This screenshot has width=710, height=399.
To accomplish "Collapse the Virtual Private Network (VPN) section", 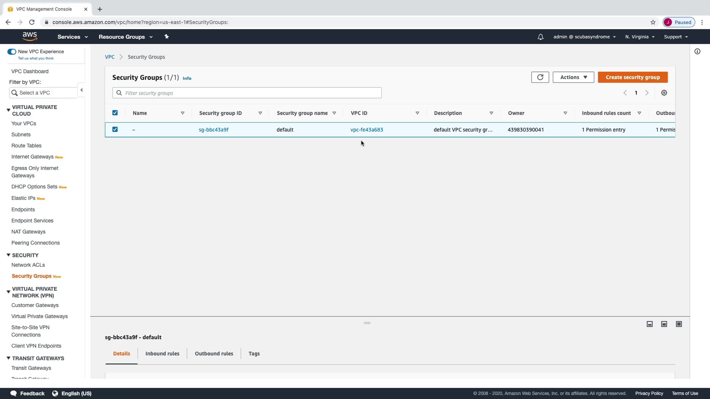I will [x=8, y=292].
